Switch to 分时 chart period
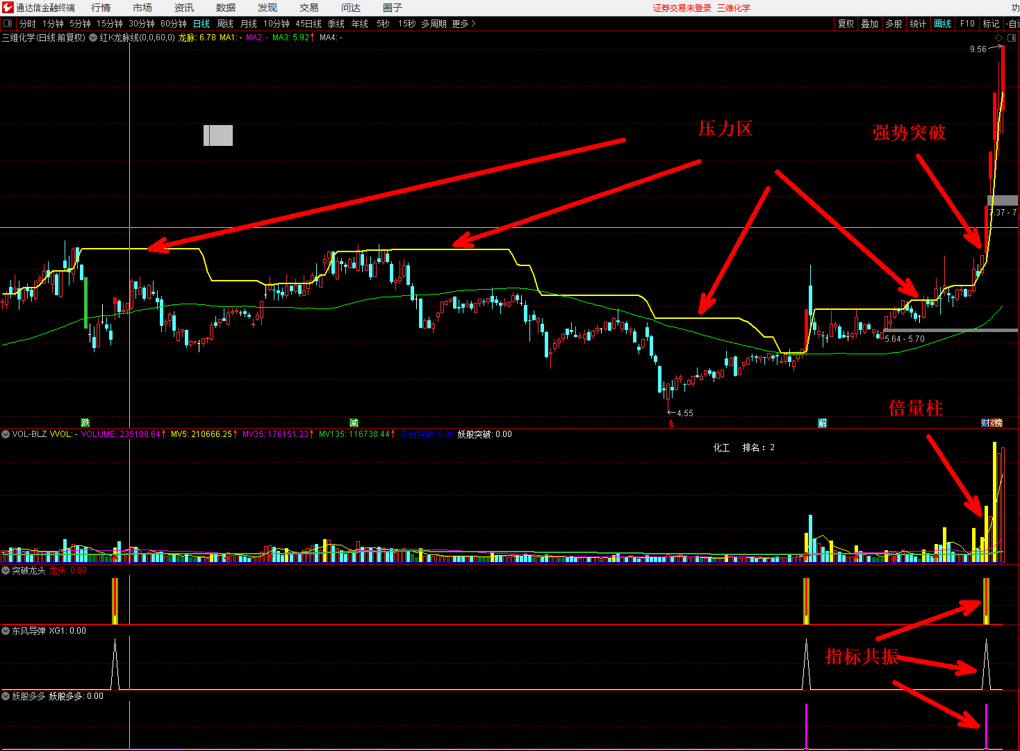 pyautogui.click(x=28, y=24)
